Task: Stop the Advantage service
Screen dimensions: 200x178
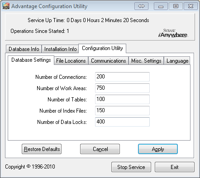Action: click(x=131, y=167)
